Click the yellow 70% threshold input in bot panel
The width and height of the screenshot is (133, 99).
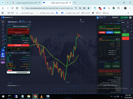point(10,64)
